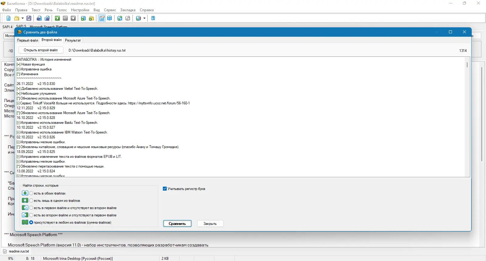Click icon beside 'есть в первом файле и отсутствуют'
Image resolution: width=486 pixels, height=261 pixels.
point(25,208)
